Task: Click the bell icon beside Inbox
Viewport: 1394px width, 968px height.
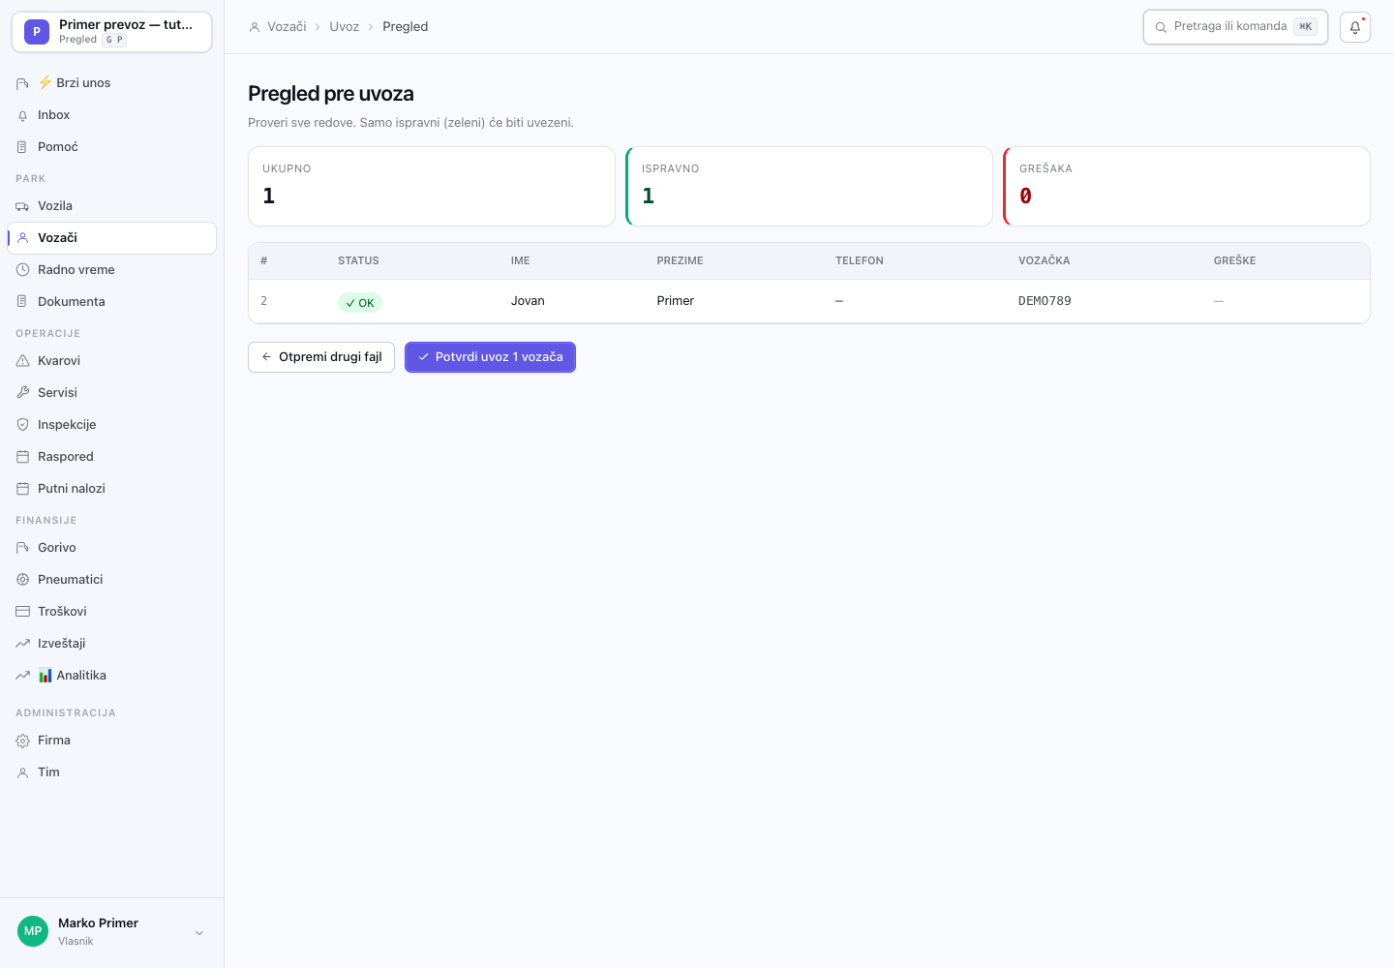Action: [x=22, y=115]
